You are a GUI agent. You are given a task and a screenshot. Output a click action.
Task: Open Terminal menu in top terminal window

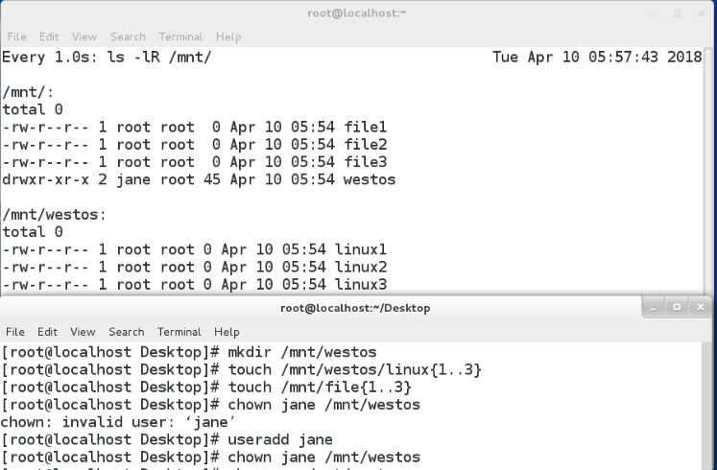point(180,36)
